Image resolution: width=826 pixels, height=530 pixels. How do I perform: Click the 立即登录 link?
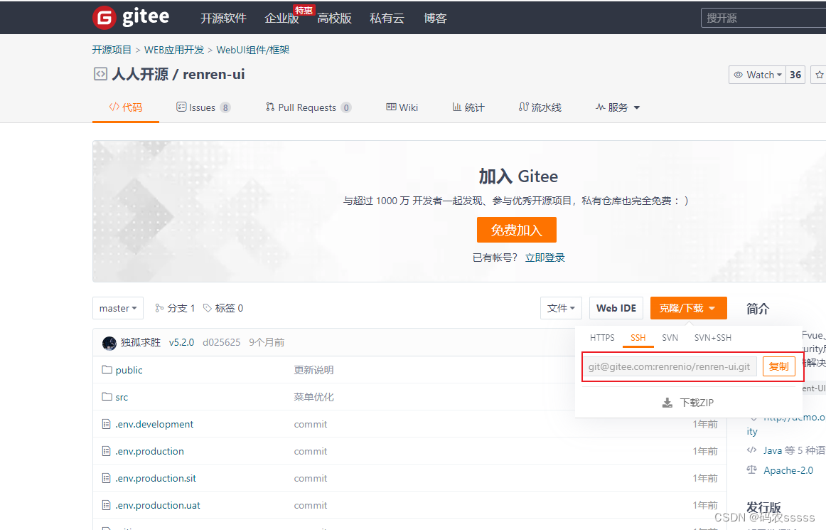coord(545,258)
